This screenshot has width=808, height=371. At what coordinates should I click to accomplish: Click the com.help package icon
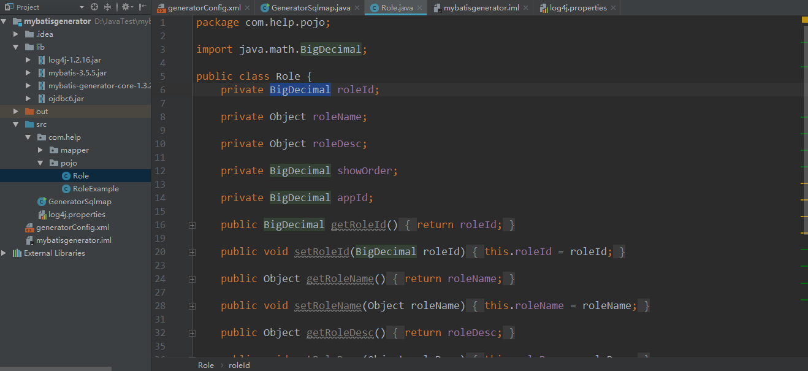(42, 137)
